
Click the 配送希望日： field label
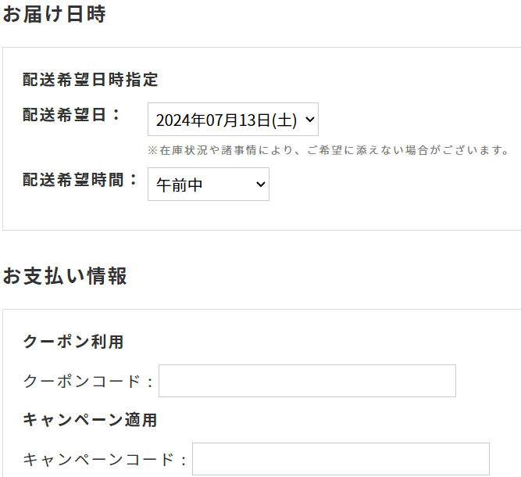pos(73,115)
